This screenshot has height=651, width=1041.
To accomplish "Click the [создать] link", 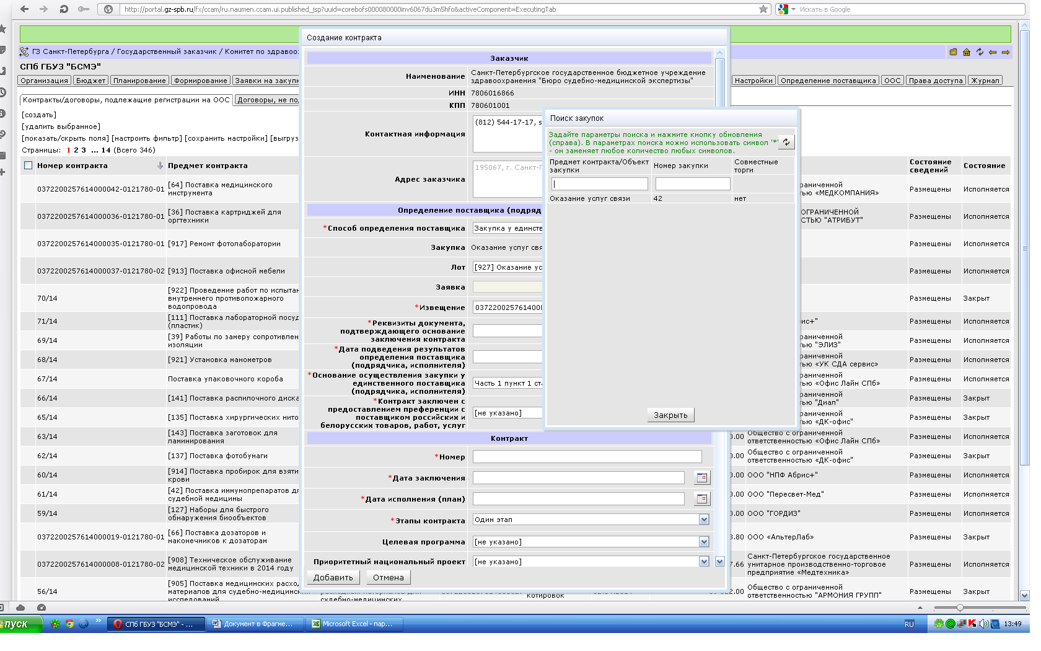I will 39,115.
